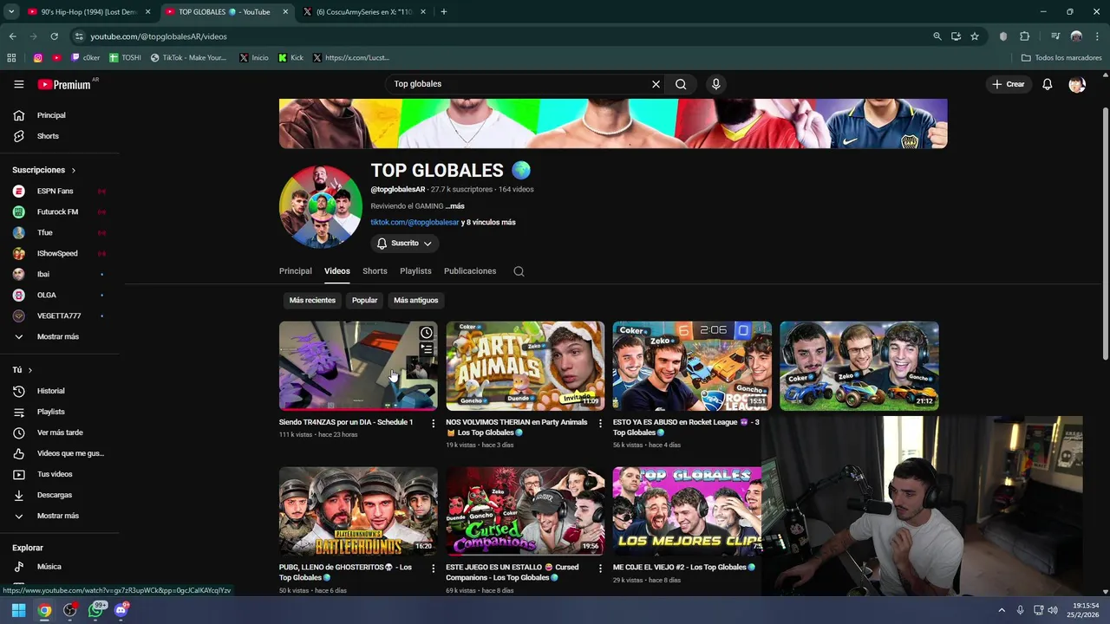This screenshot has height=624, width=1110.
Task: Open options menu for Party Animals video
Action: [600, 424]
